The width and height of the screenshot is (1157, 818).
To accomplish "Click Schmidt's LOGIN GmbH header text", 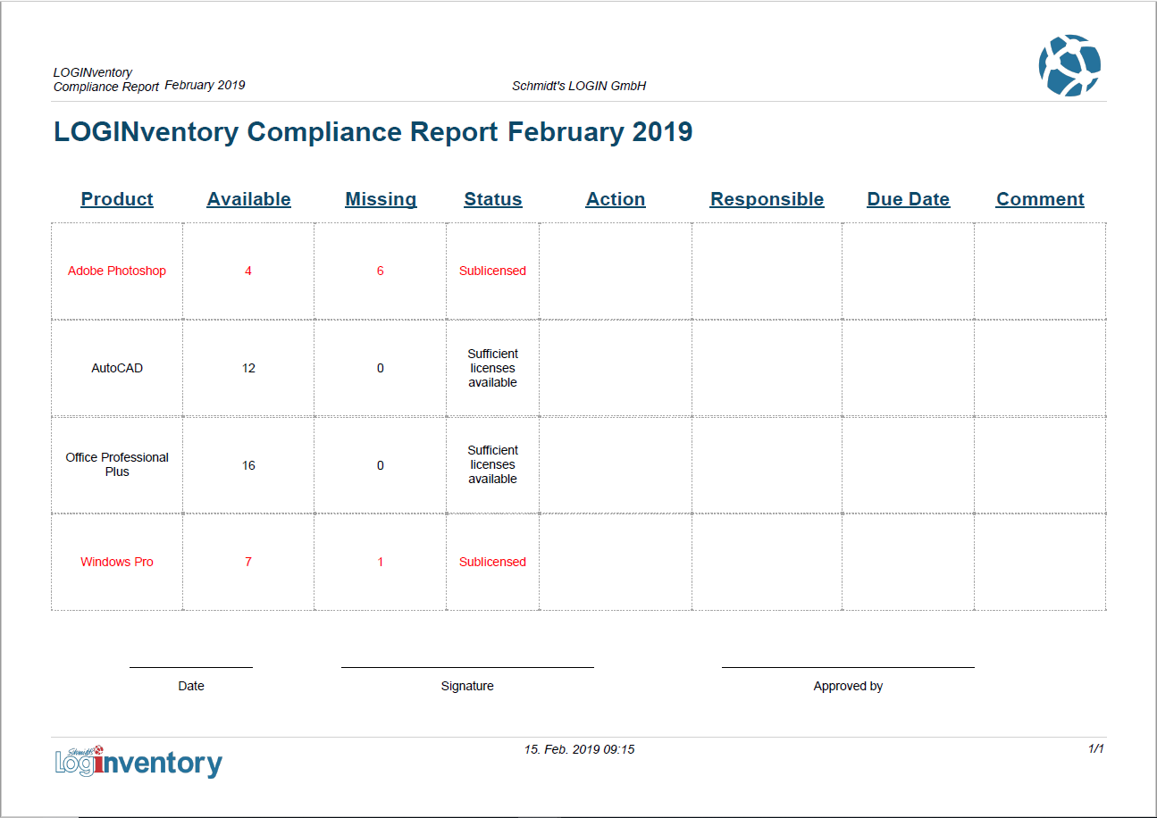I will (579, 86).
